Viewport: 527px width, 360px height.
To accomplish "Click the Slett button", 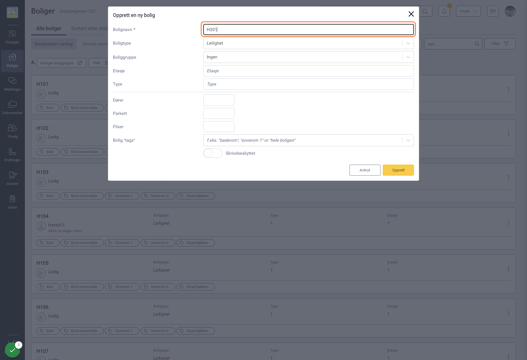I will [x=99, y=63].
